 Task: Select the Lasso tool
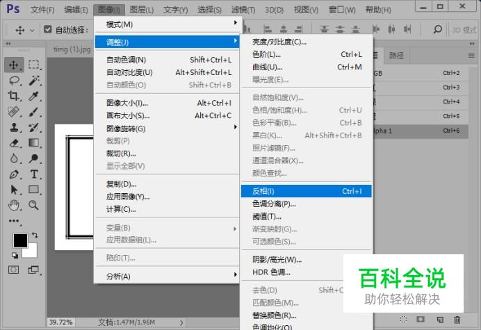[13, 81]
